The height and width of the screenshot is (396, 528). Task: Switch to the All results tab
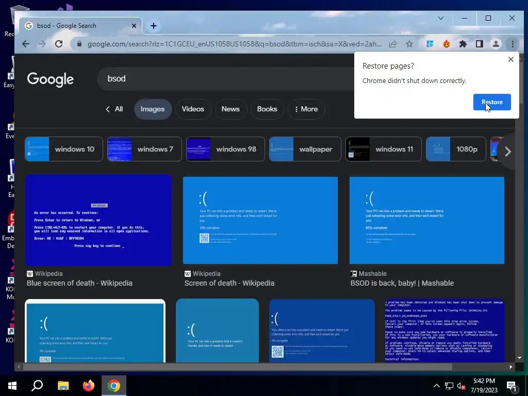(114, 109)
